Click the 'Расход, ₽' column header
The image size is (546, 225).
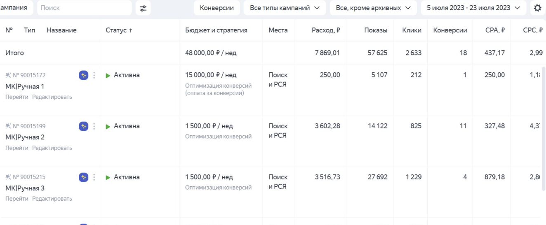coord(326,30)
